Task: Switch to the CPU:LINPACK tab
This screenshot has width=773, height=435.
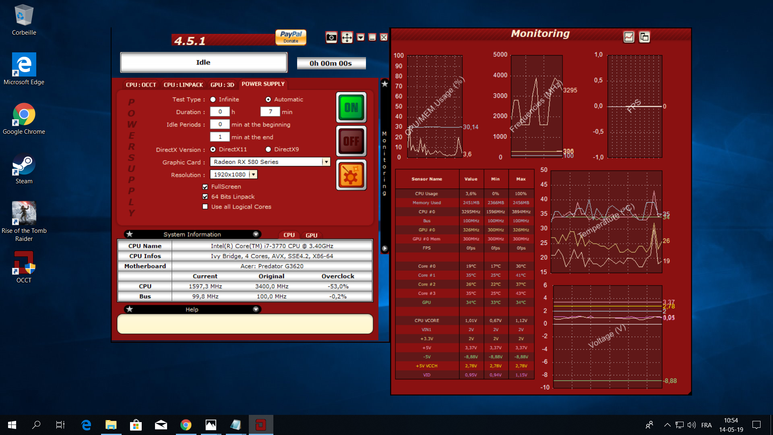Action: pyautogui.click(x=183, y=85)
